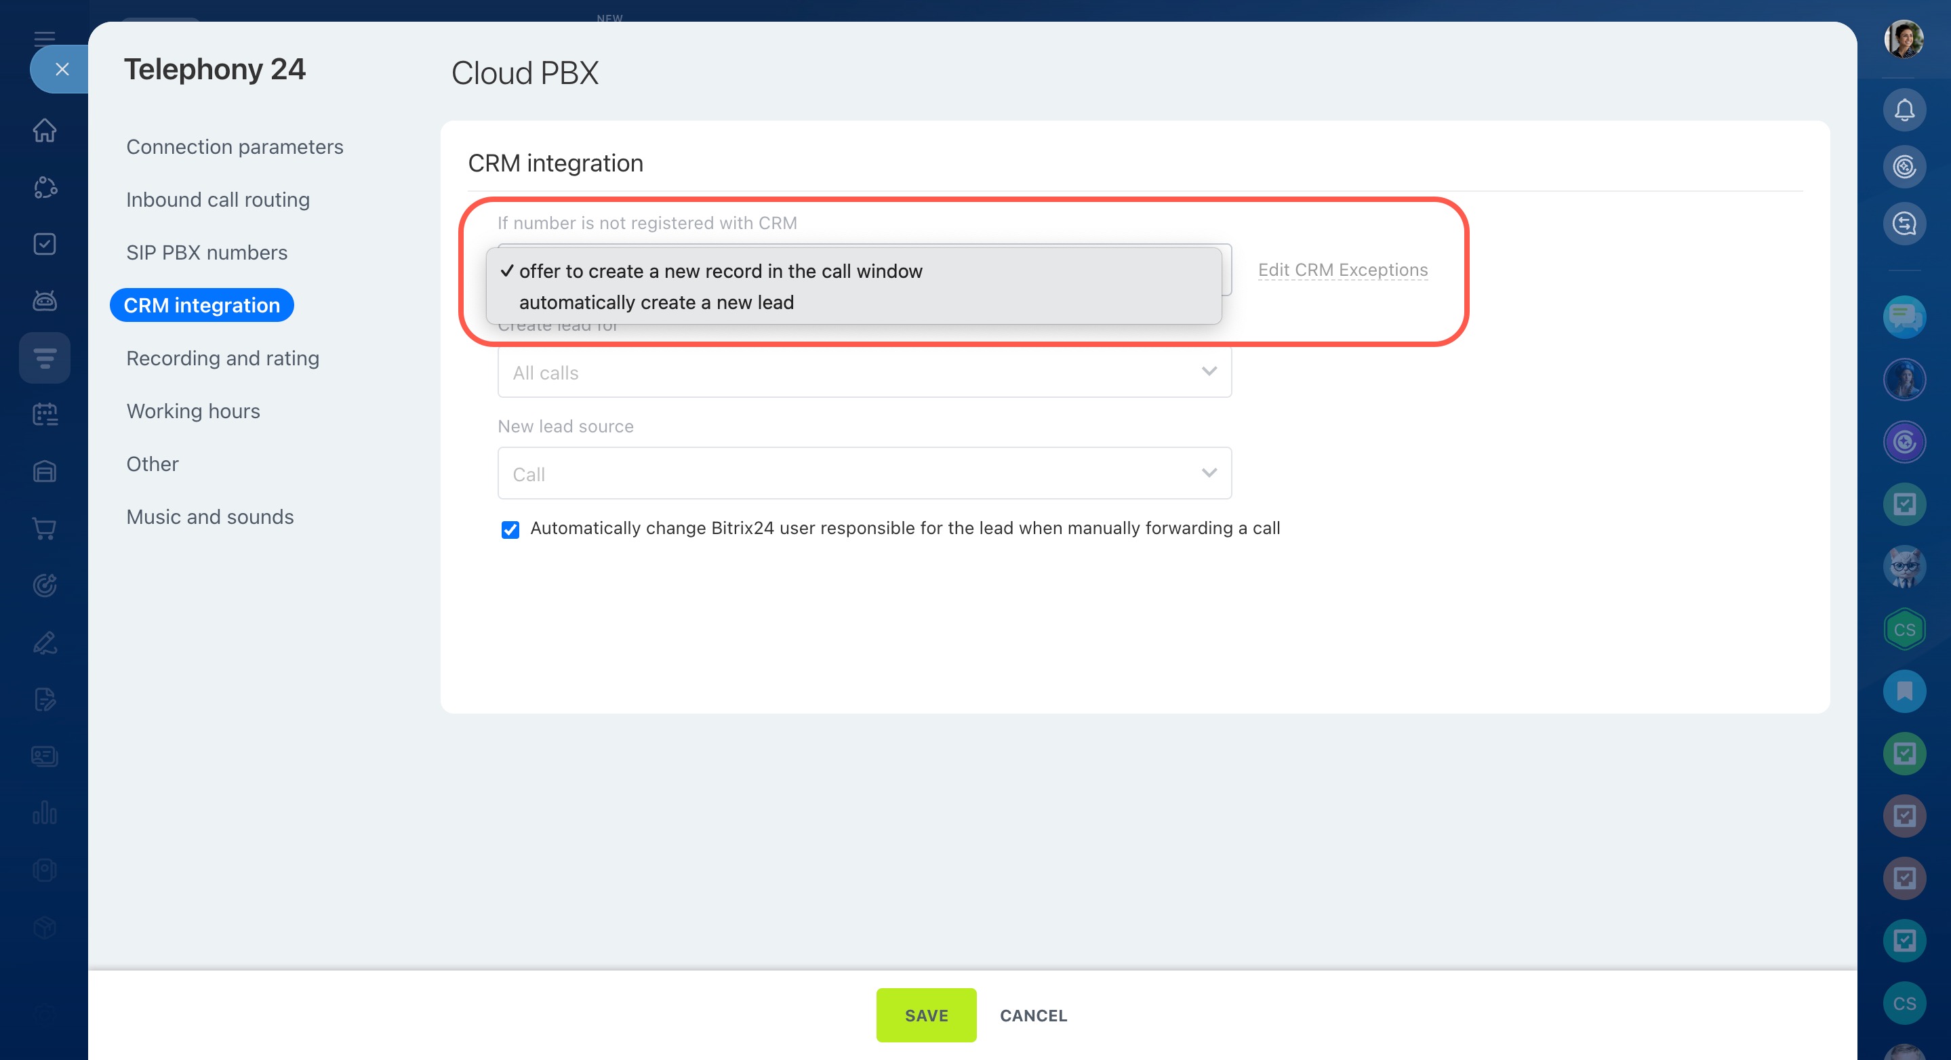Choose 'offer to create a new record' option
Screen dimensions: 1951x1060
pos(719,271)
